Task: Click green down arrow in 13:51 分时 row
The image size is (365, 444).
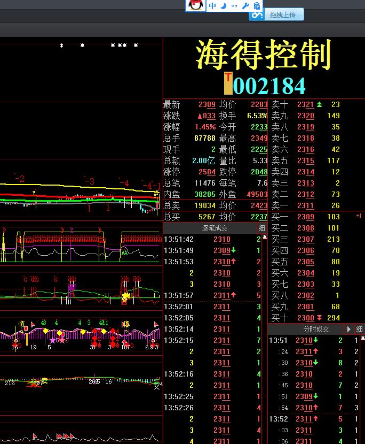Action: 315,340
